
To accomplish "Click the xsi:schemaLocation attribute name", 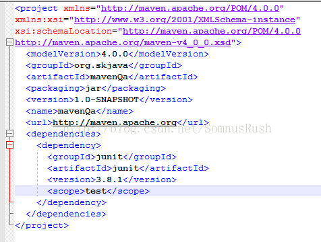I will (x=63, y=31).
